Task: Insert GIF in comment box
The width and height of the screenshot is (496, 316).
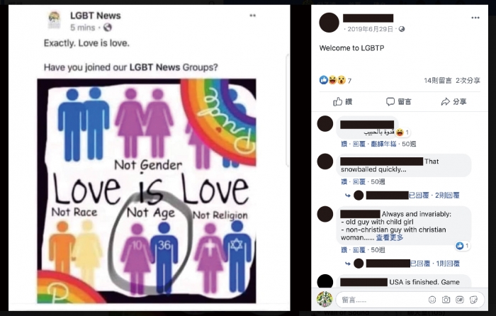Action: point(460,300)
